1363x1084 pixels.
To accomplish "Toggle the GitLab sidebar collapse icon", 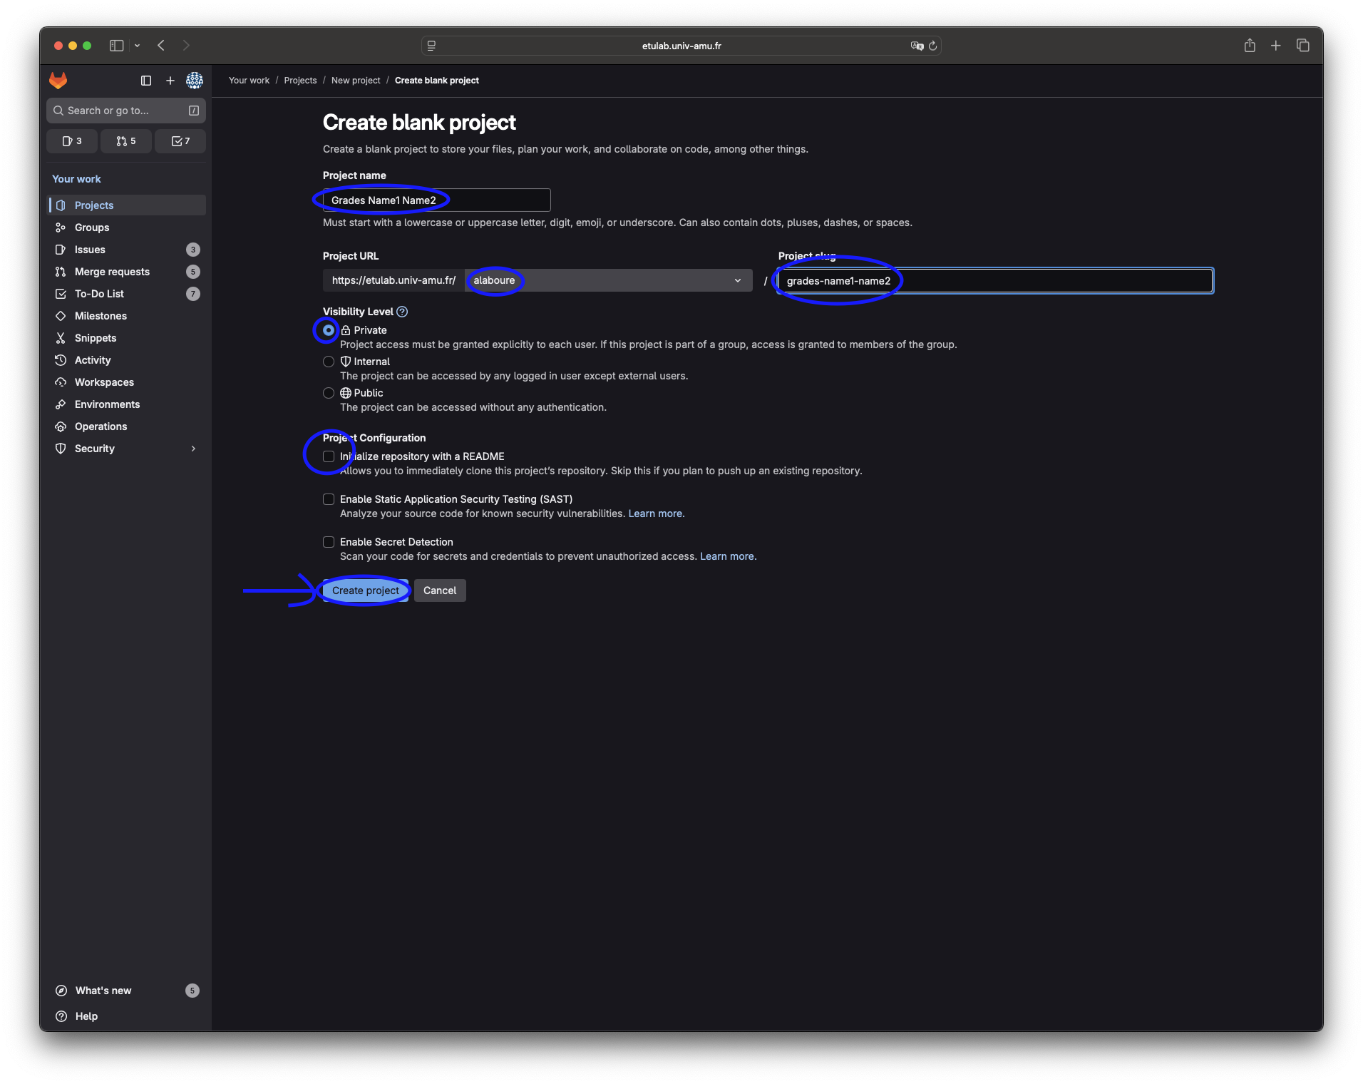I will pyautogui.click(x=146, y=81).
